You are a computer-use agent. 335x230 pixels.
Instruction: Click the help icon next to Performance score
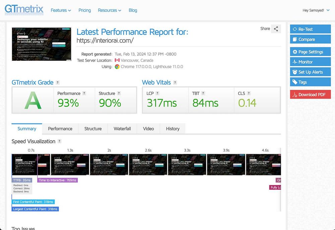click(x=84, y=93)
